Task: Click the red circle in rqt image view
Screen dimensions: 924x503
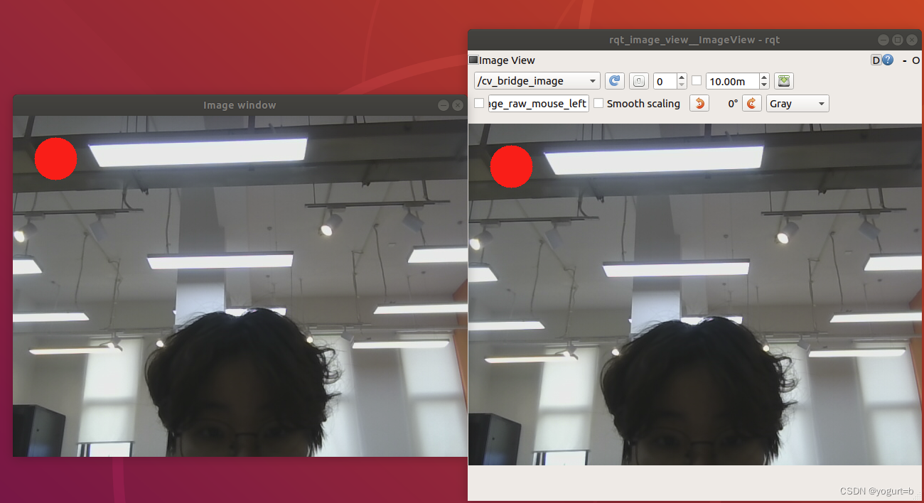Action: pos(511,166)
